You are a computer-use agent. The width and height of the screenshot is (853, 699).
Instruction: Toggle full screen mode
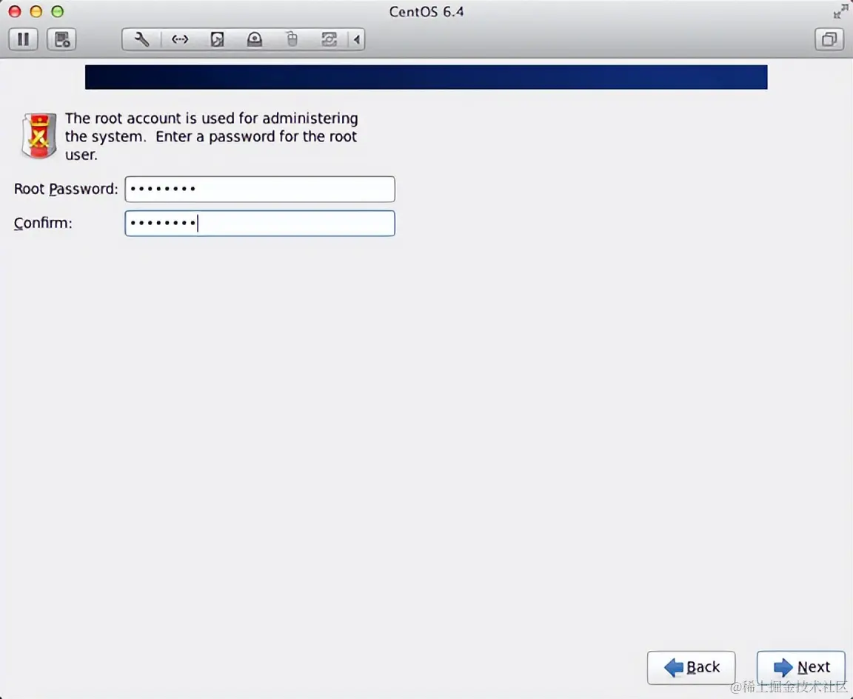[x=840, y=11]
